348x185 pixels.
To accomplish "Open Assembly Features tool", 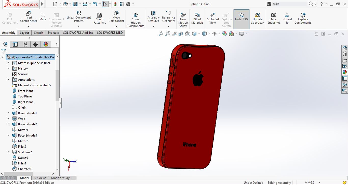I will click(x=153, y=16).
